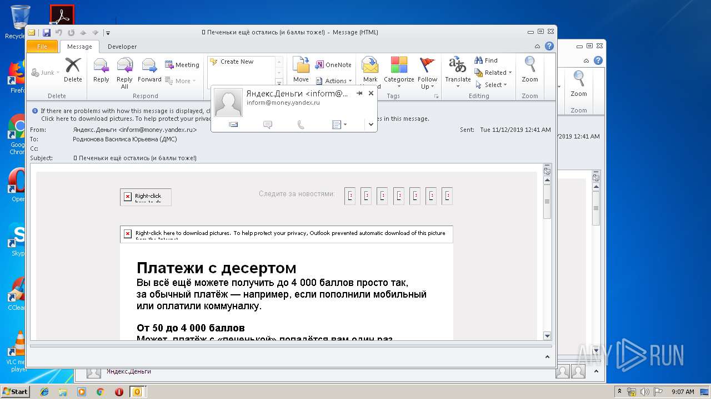The image size is (711, 399).
Task: Translate the message text
Action: (x=458, y=73)
